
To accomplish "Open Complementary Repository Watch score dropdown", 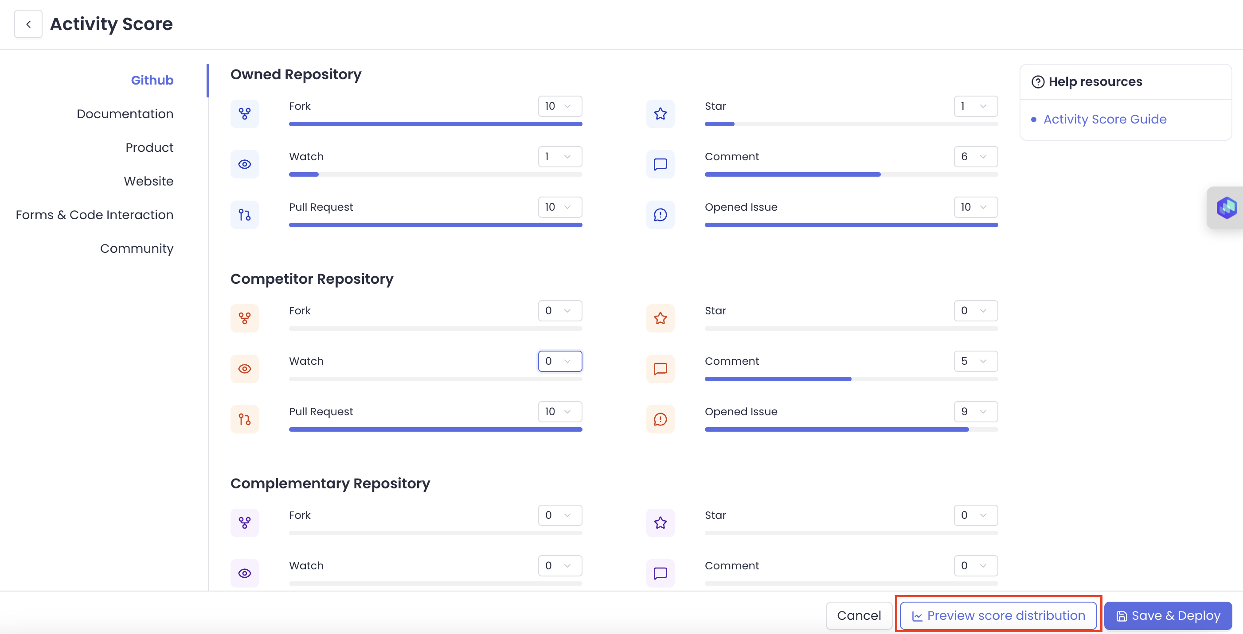I will (560, 565).
